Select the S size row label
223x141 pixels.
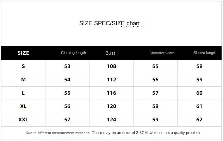pos(23,66)
